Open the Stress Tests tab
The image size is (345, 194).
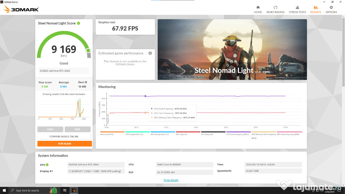click(297, 10)
